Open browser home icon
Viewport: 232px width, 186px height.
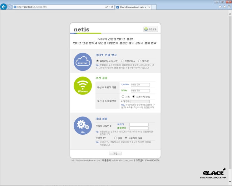220,7
